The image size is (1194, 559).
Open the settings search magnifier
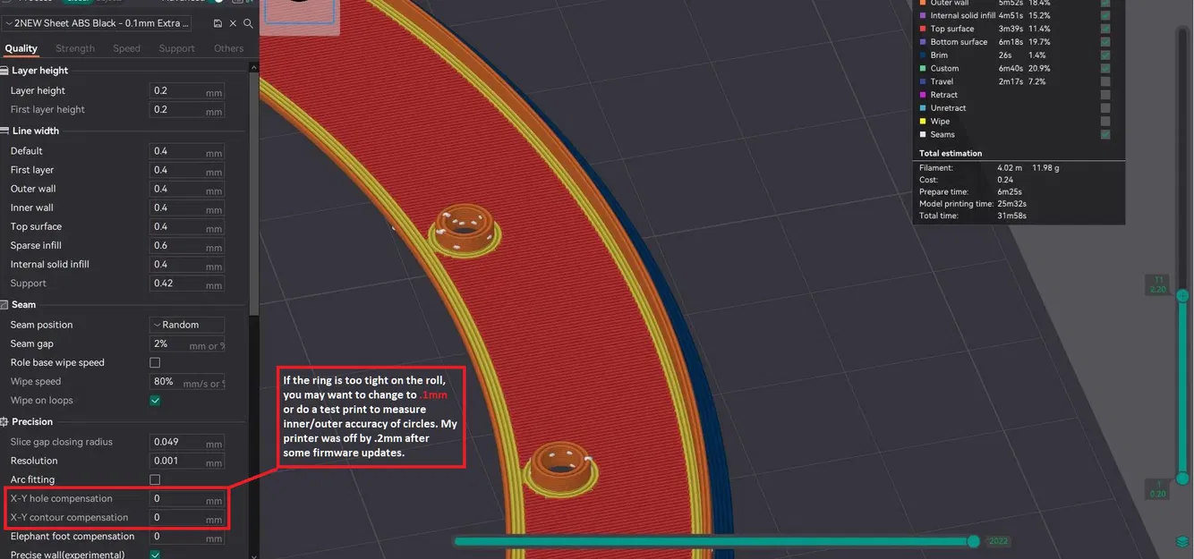coord(248,23)
